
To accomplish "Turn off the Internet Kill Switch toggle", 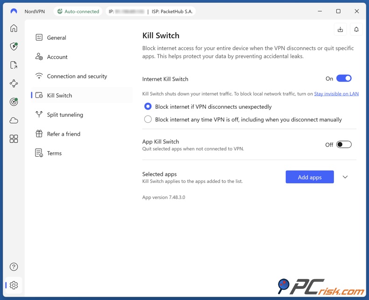I will tap(344, 78).
